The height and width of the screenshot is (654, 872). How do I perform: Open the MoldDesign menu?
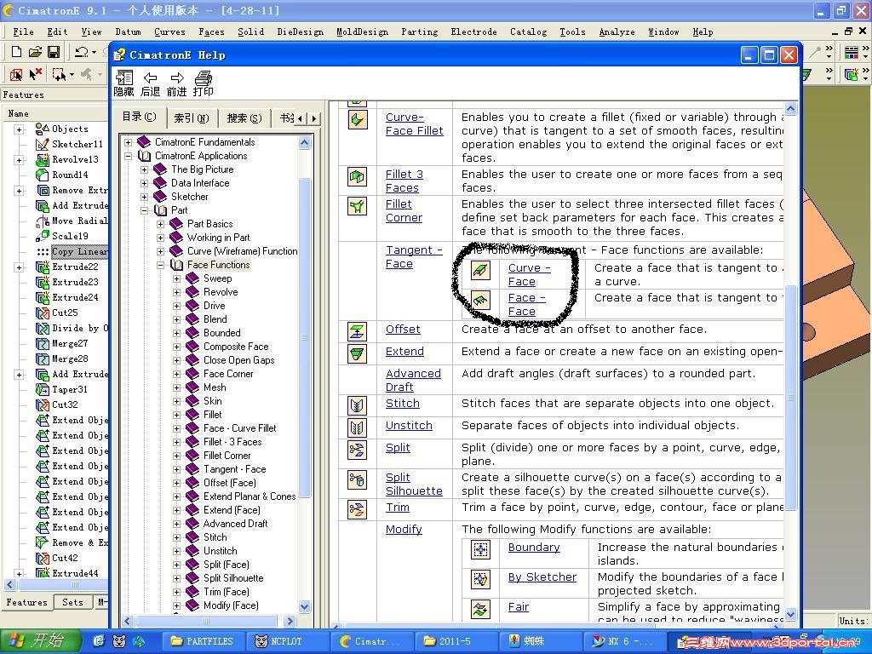point(363,32)
